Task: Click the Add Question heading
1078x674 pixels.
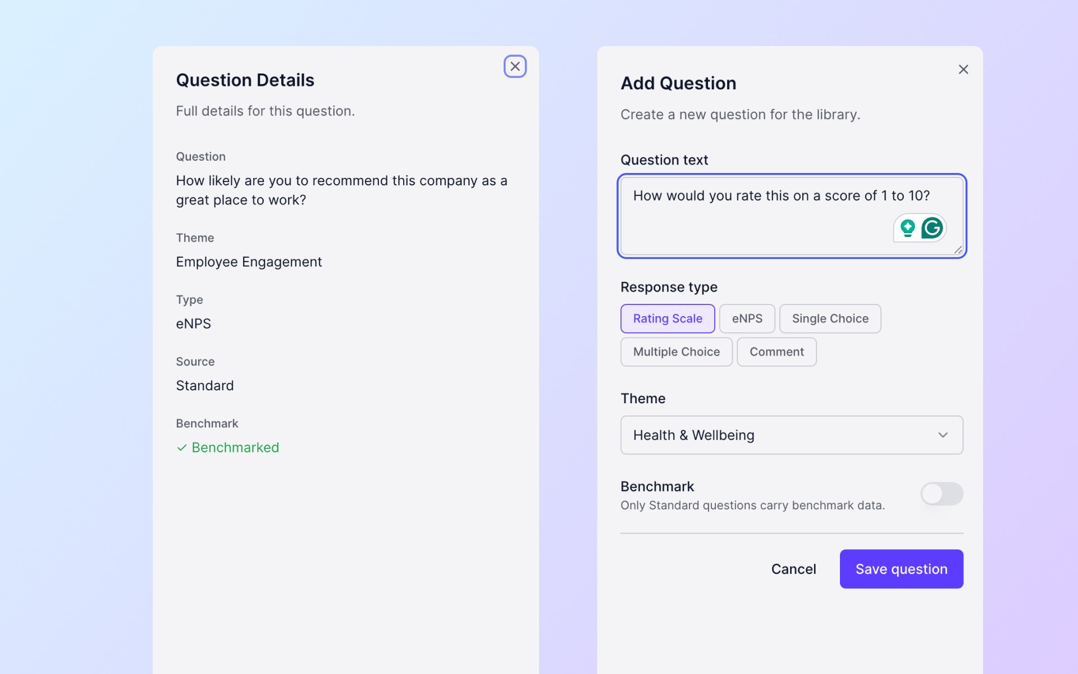Action: pos(678,83)
